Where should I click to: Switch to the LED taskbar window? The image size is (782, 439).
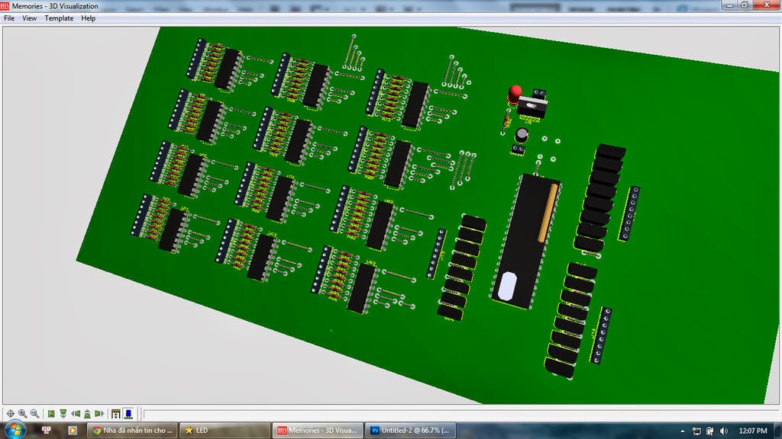pyautogui.click(x=225, y=430)
